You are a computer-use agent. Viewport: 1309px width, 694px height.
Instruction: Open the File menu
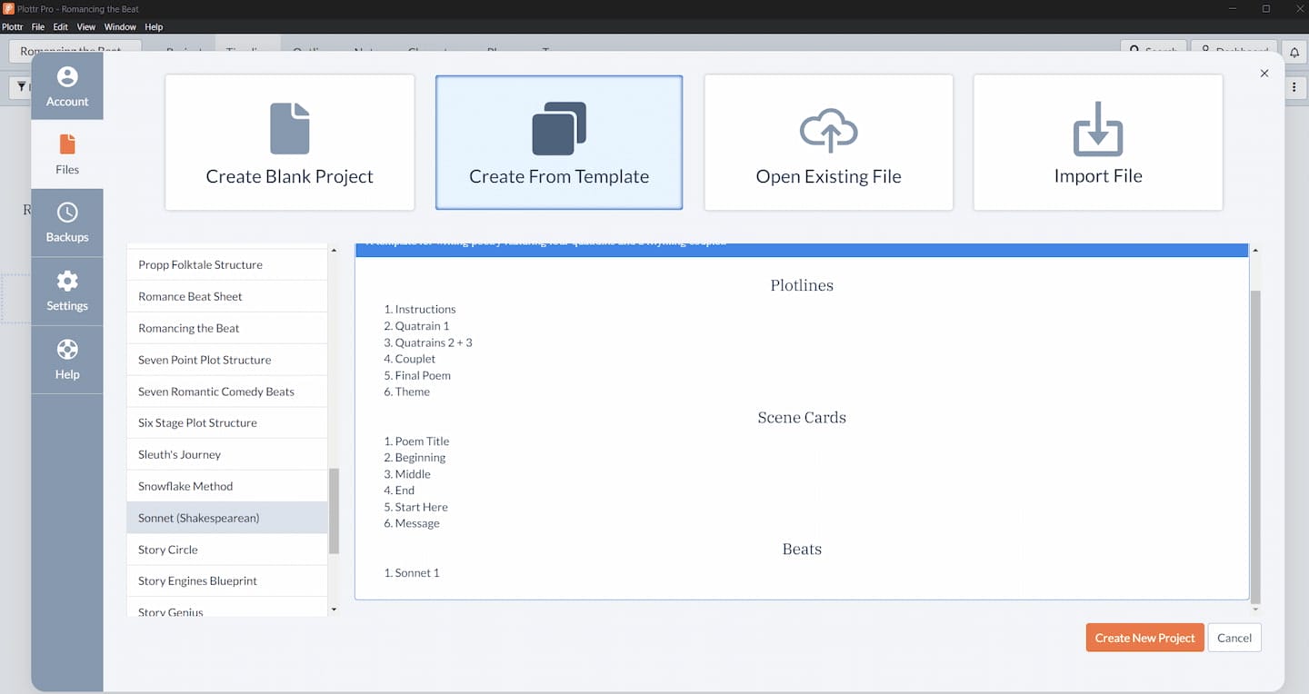[38, 27]
